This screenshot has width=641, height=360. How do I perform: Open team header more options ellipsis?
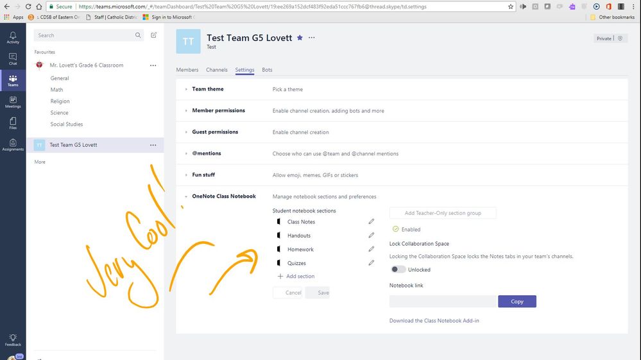click(x=311, y=38)
